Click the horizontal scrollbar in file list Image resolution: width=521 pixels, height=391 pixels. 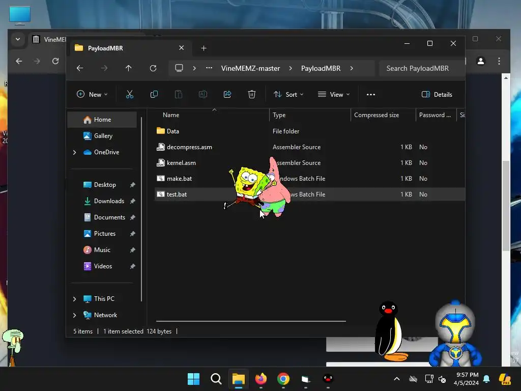tap(251, 321)
